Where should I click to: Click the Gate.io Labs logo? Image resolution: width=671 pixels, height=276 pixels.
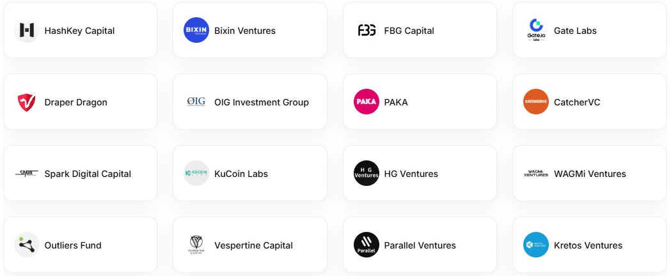tap(536, 30)
